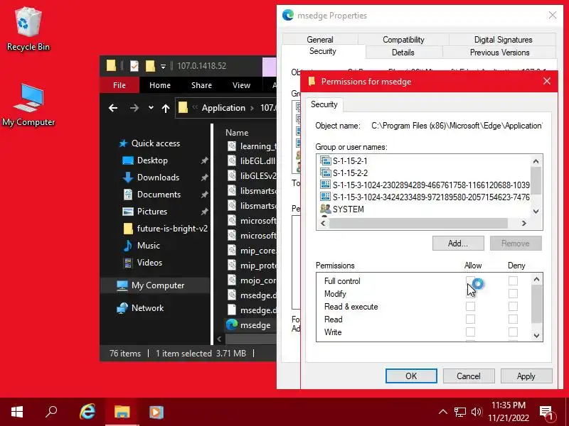The width and height of the screenshot is (569, 426).
Task: Click OK in the Permissions dialog
Action: click(411, 376)
